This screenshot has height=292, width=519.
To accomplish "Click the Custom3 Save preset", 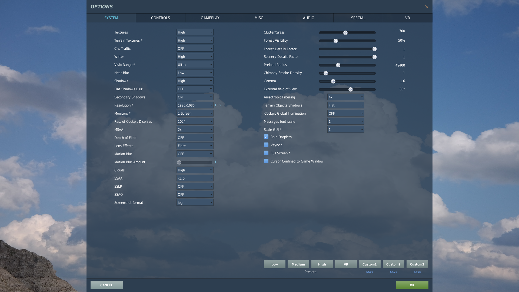I will click(x=417, y=272).
